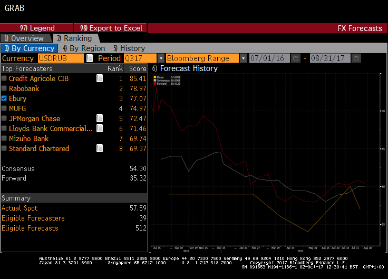Click the Forward score 35.32

click(x=138, y=178)
